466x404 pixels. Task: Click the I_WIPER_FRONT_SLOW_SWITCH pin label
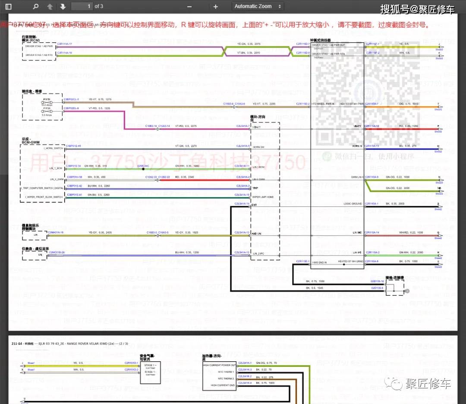(x=44, y=197)
